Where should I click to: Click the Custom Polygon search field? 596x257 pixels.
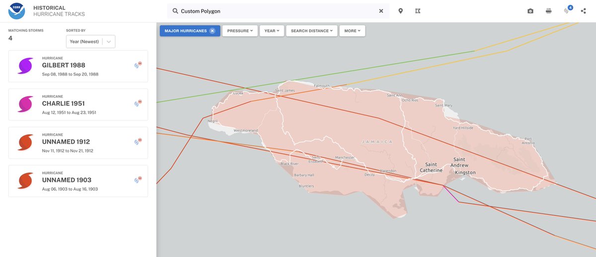coord(278,11)
